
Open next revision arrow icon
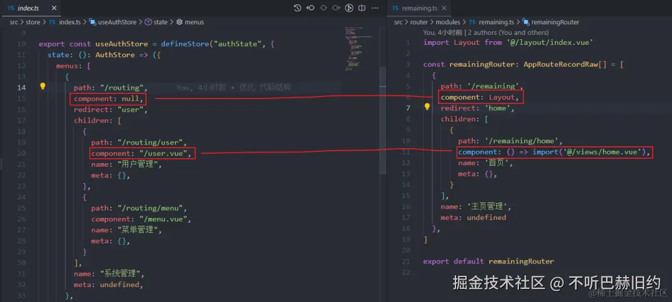click(x=337, y=8)
